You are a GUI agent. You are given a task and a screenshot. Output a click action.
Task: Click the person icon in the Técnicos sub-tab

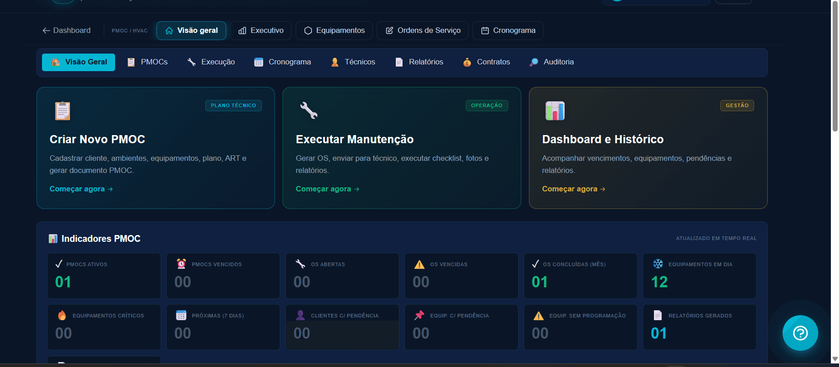[335, 62]
